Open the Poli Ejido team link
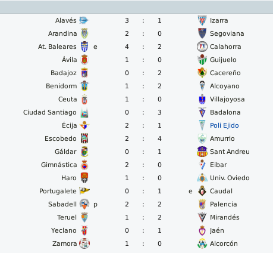The height and width of the screenshot is (253, 273). tap(224, 125)
